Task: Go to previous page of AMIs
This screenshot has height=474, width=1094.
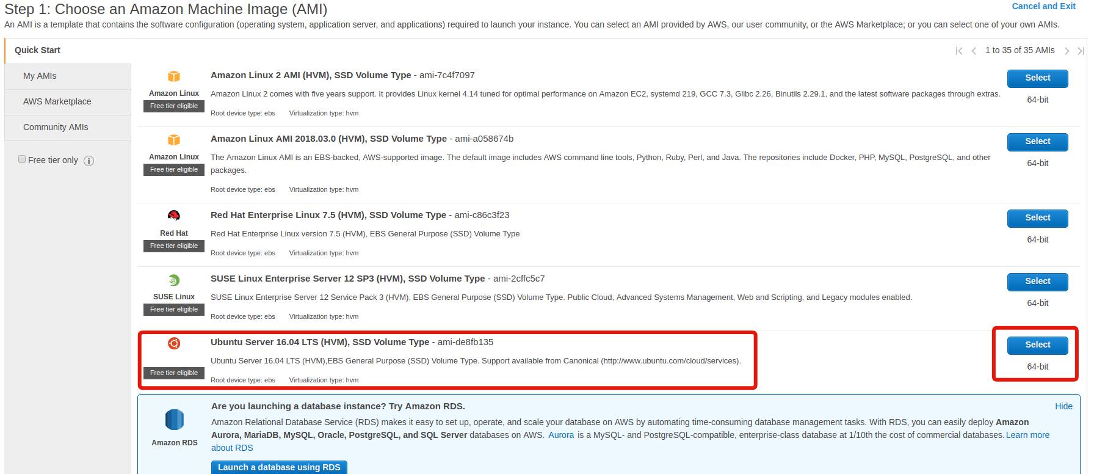Action: coord(974,51)
